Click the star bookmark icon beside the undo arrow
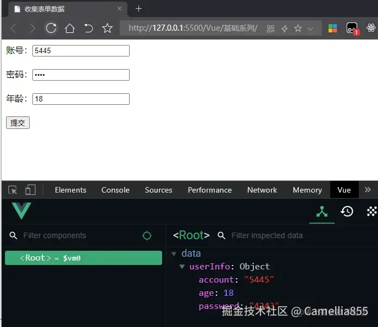The height and width of the screenshot is (327, 378). 107,28
